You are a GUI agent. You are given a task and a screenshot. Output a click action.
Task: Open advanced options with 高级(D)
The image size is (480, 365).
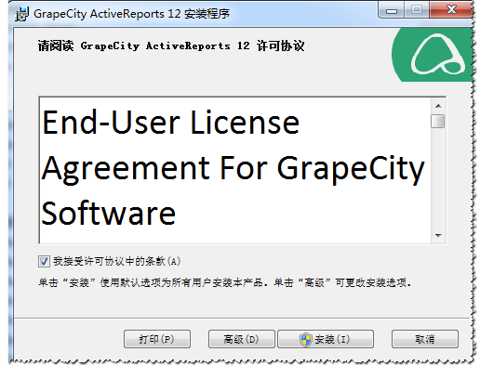coord(242,339)
